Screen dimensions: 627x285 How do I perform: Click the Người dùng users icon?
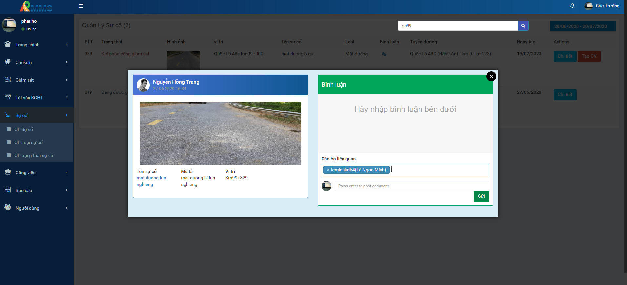[8, 207]
